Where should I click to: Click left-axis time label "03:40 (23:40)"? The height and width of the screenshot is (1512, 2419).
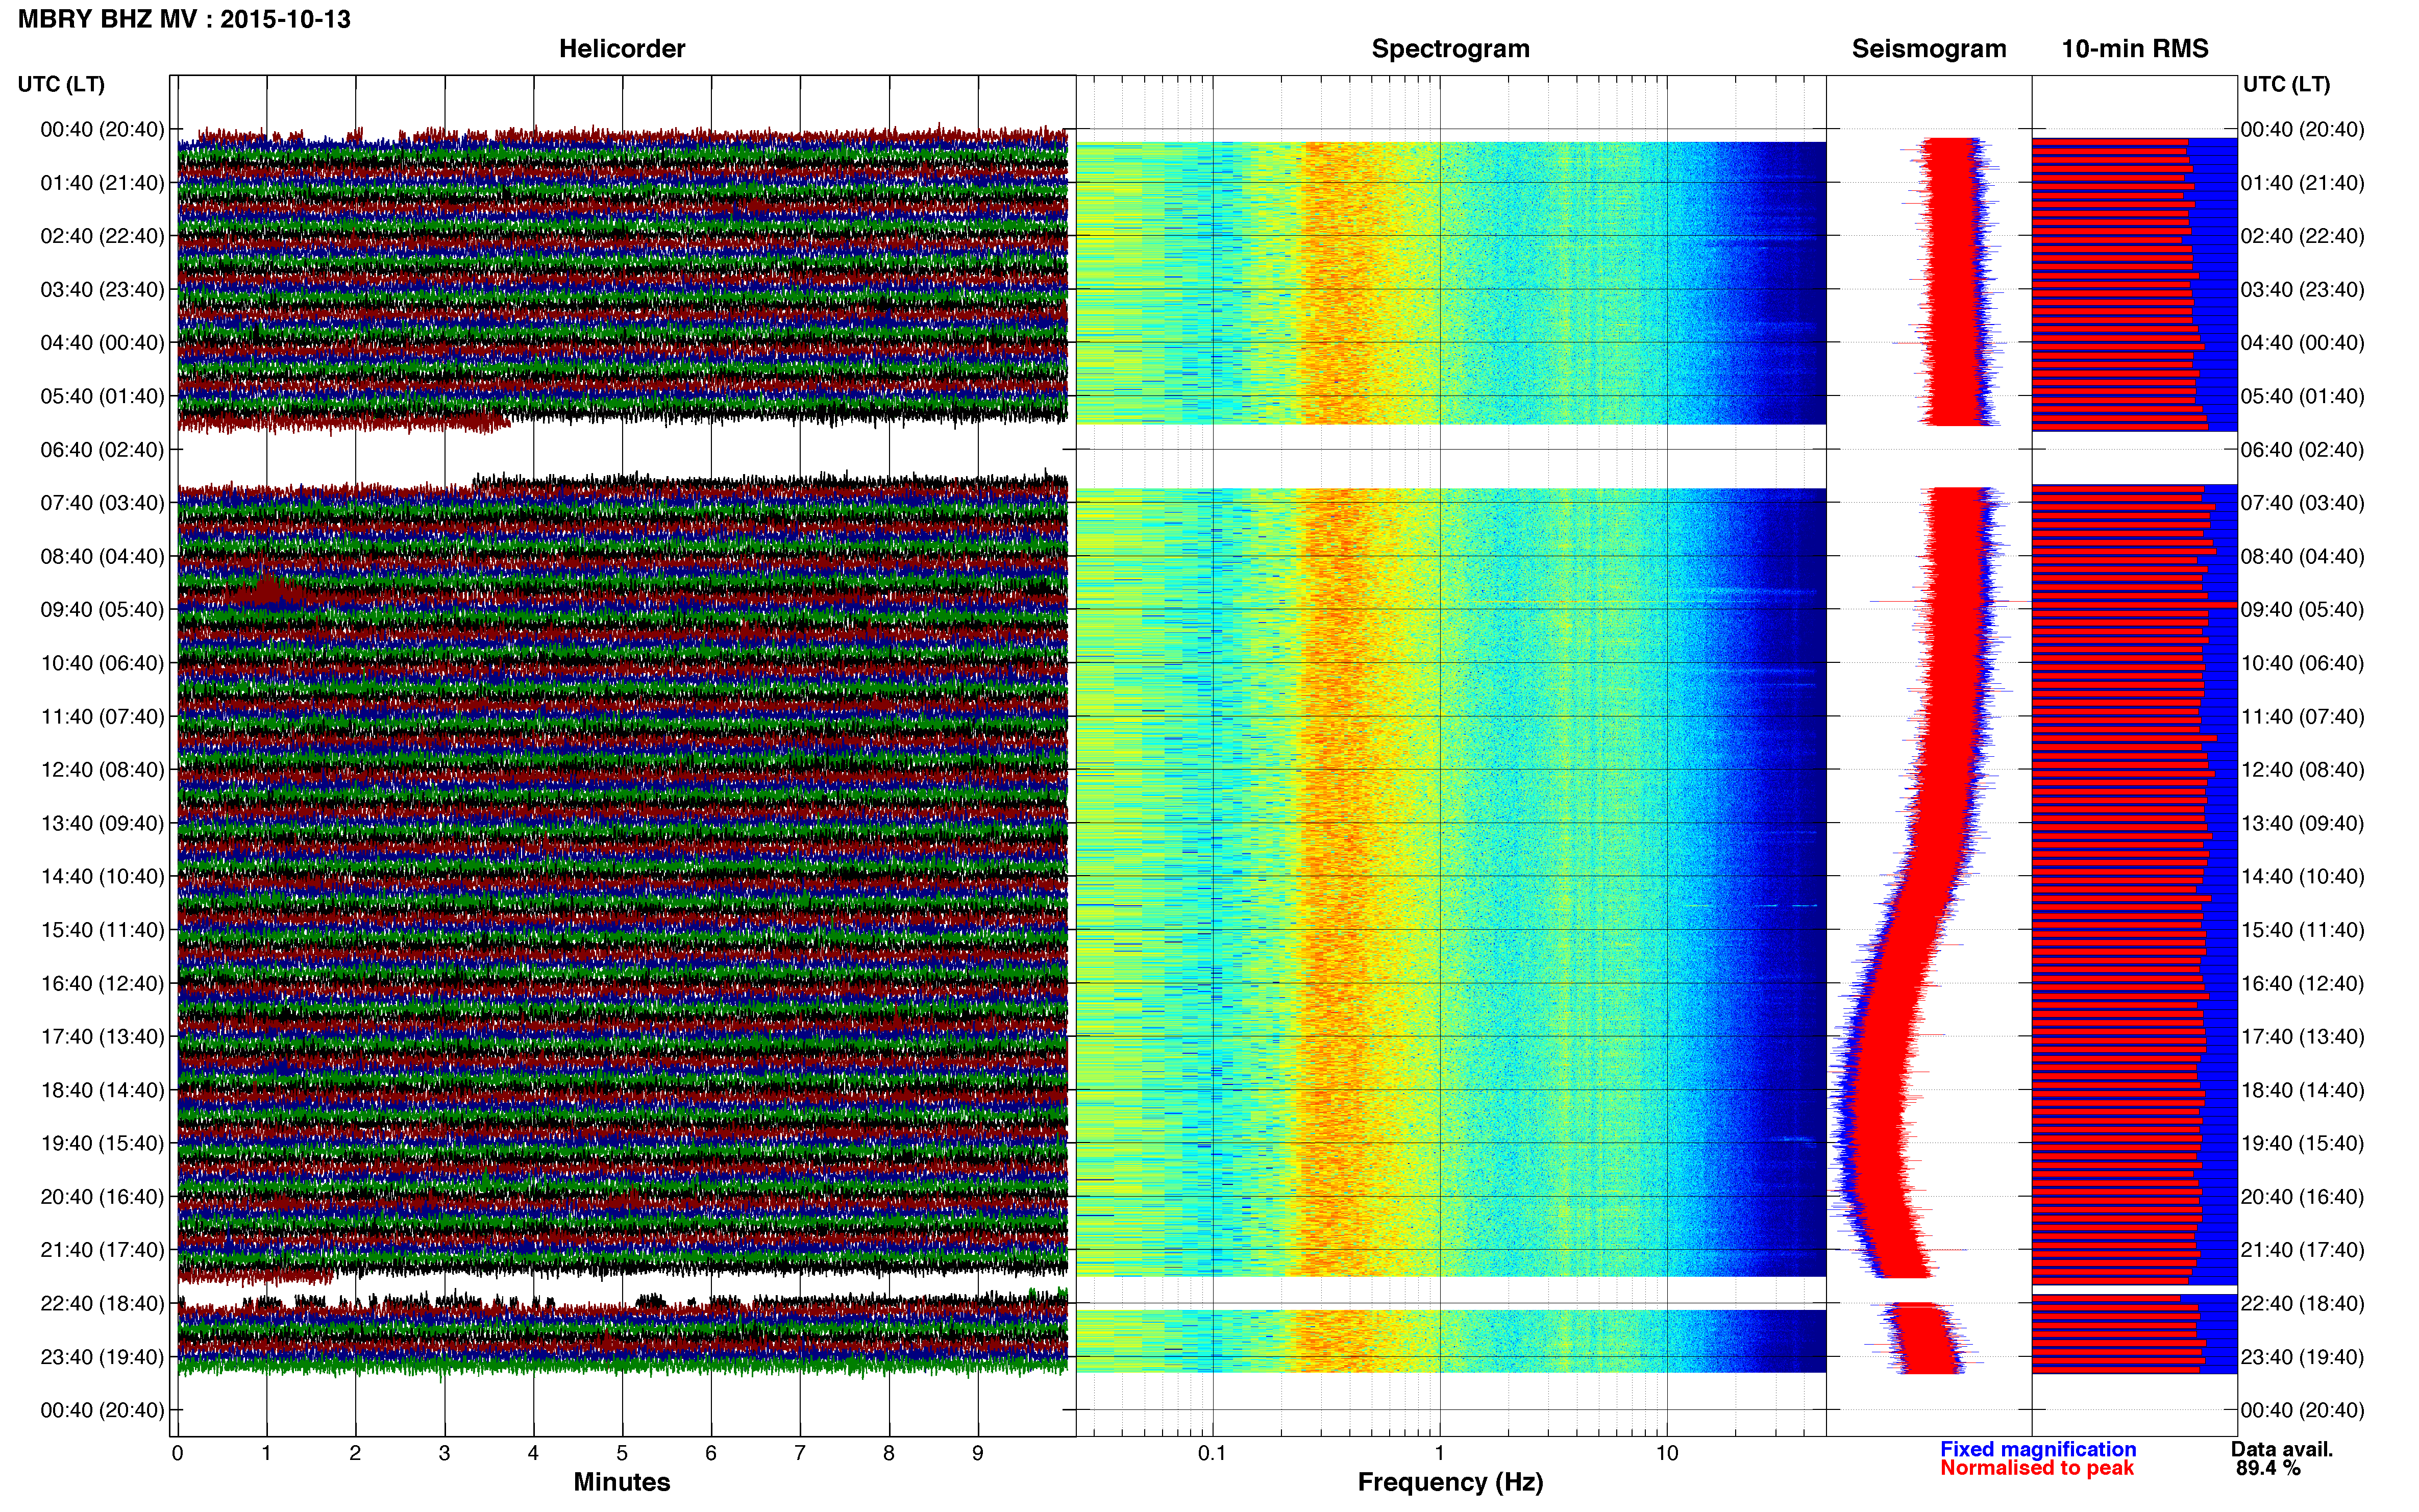point(102,290)
